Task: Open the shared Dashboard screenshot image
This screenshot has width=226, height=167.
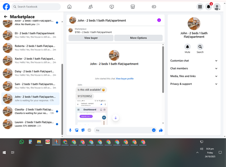Action: coord(91,112)
